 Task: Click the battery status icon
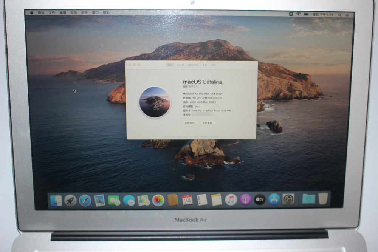[x=306, y=14]
